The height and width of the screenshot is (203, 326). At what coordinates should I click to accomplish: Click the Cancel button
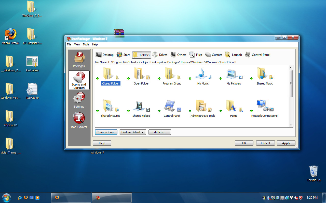click(x=265, y=143)
